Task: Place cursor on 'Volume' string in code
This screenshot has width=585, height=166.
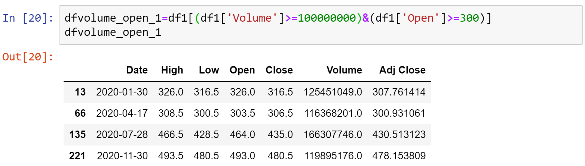Action: tap(256, 18)
